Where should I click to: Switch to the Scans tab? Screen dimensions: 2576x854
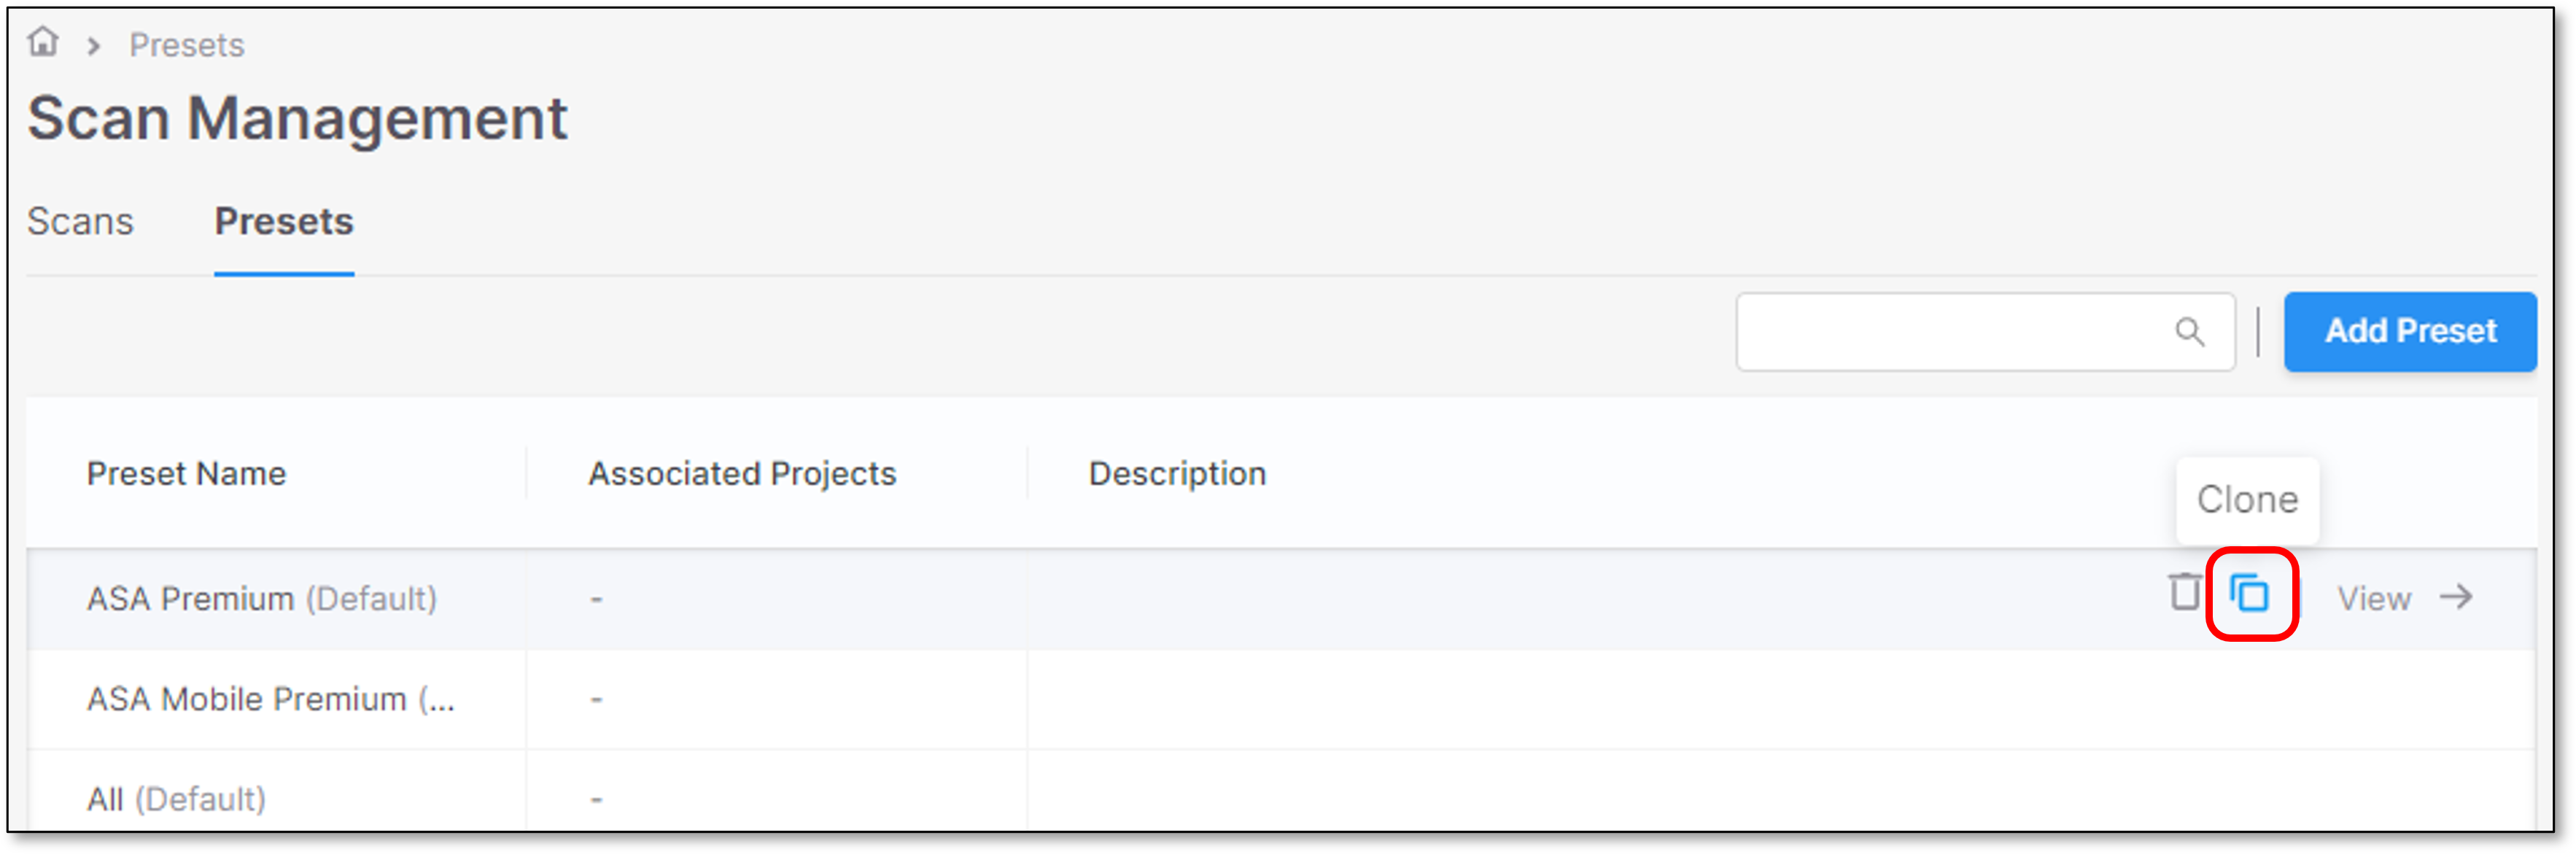tap(80, 221)
